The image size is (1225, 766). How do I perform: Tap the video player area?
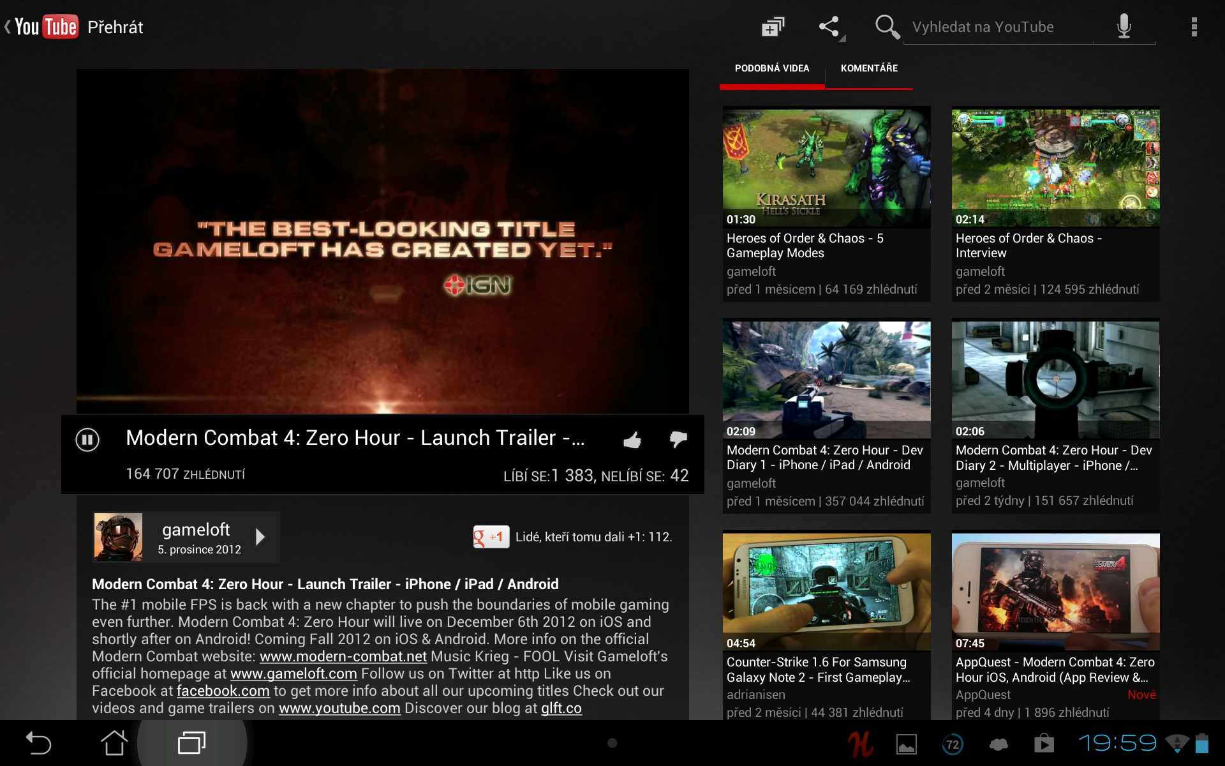pos(383,241)
